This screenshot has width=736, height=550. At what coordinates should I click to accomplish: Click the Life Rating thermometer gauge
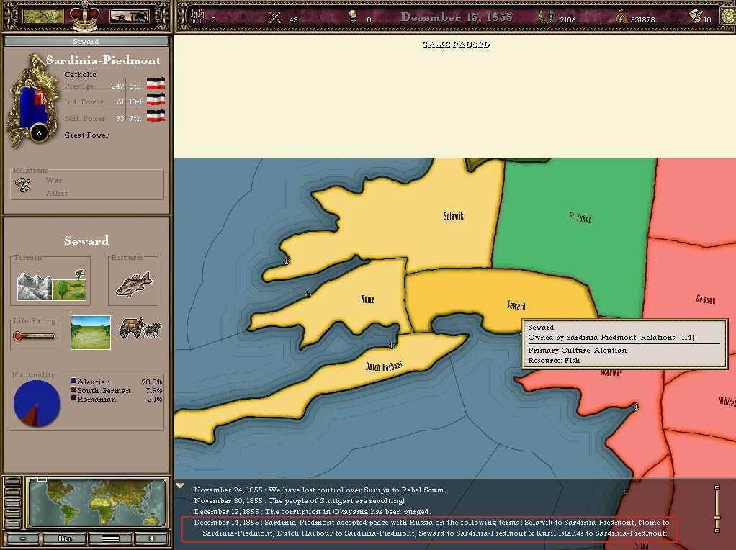pos(35,335)
